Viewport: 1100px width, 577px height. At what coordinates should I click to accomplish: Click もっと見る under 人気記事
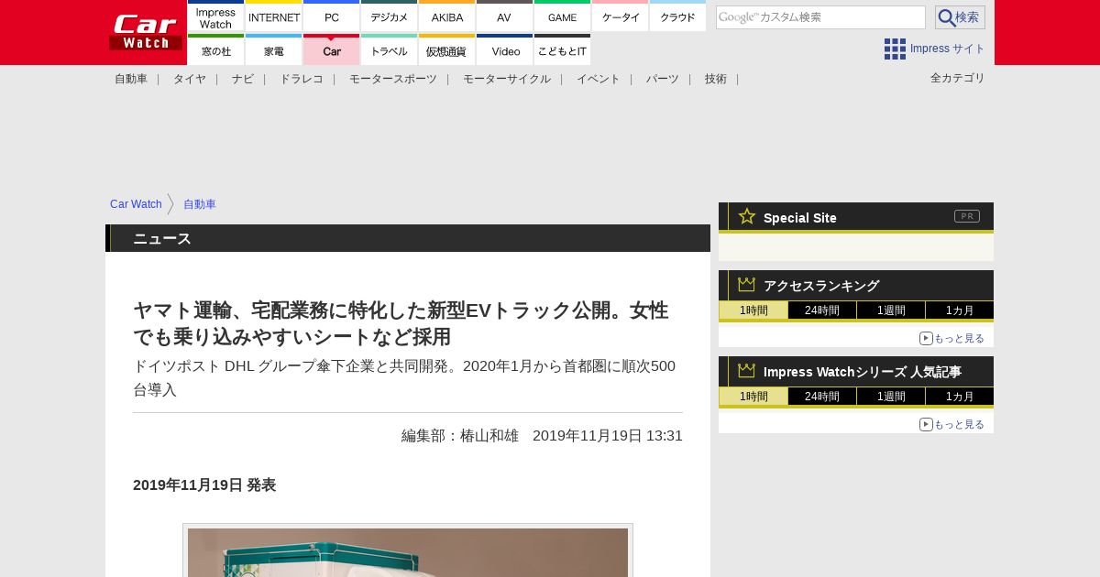(952, 424)
